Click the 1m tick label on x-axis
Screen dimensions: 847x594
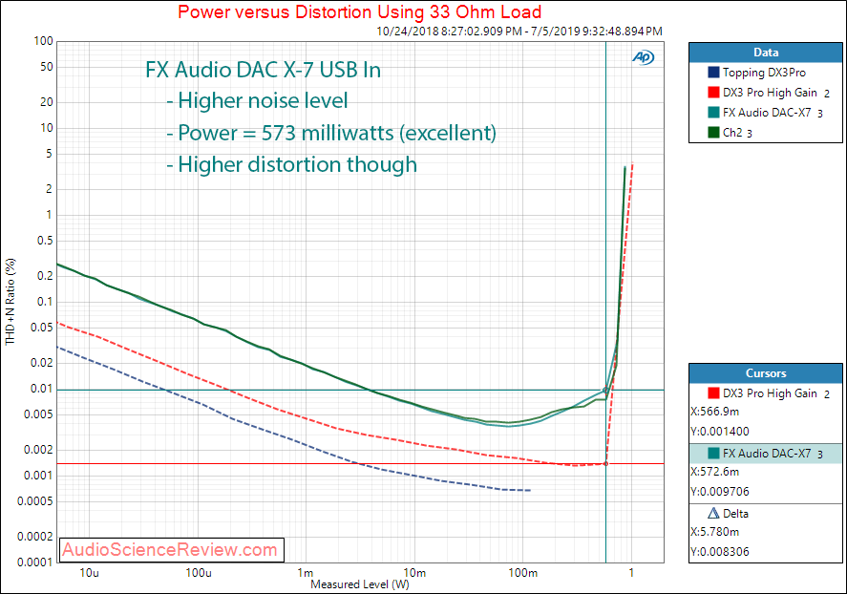pyautogui.click(x=306, y=573)
